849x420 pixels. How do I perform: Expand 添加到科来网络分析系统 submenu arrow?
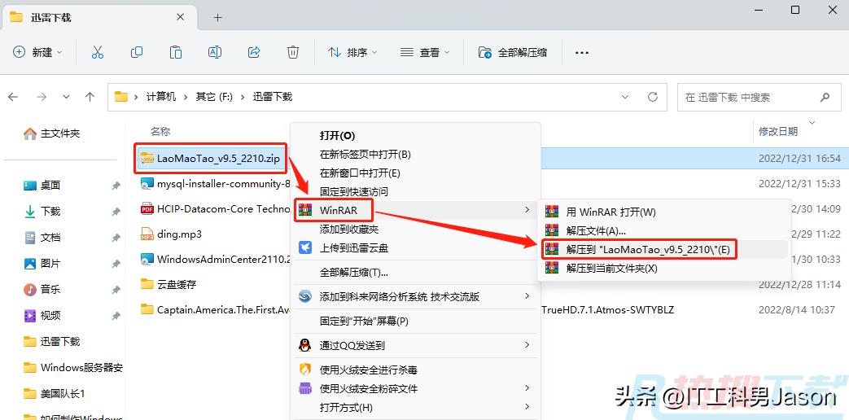pos(527,296)
